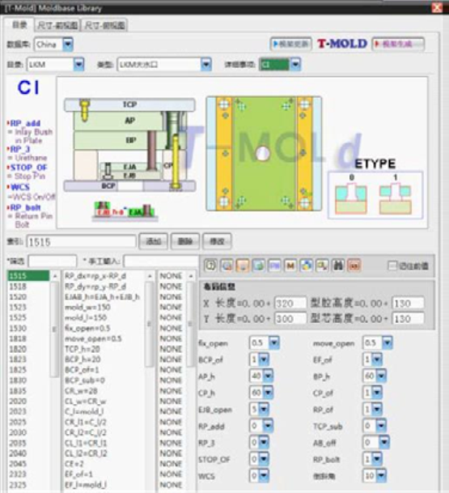This screenshot has height=493, width=449.
Task: Click the parameter list scrollbar
Action: (149, 324)
